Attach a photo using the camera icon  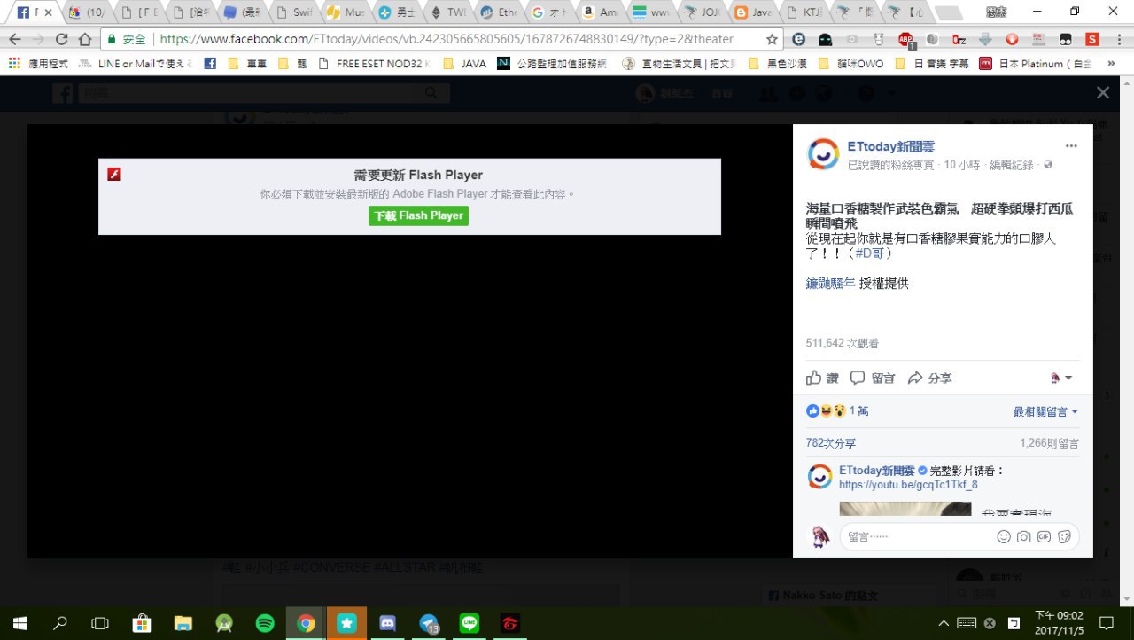coord(1024,536)
